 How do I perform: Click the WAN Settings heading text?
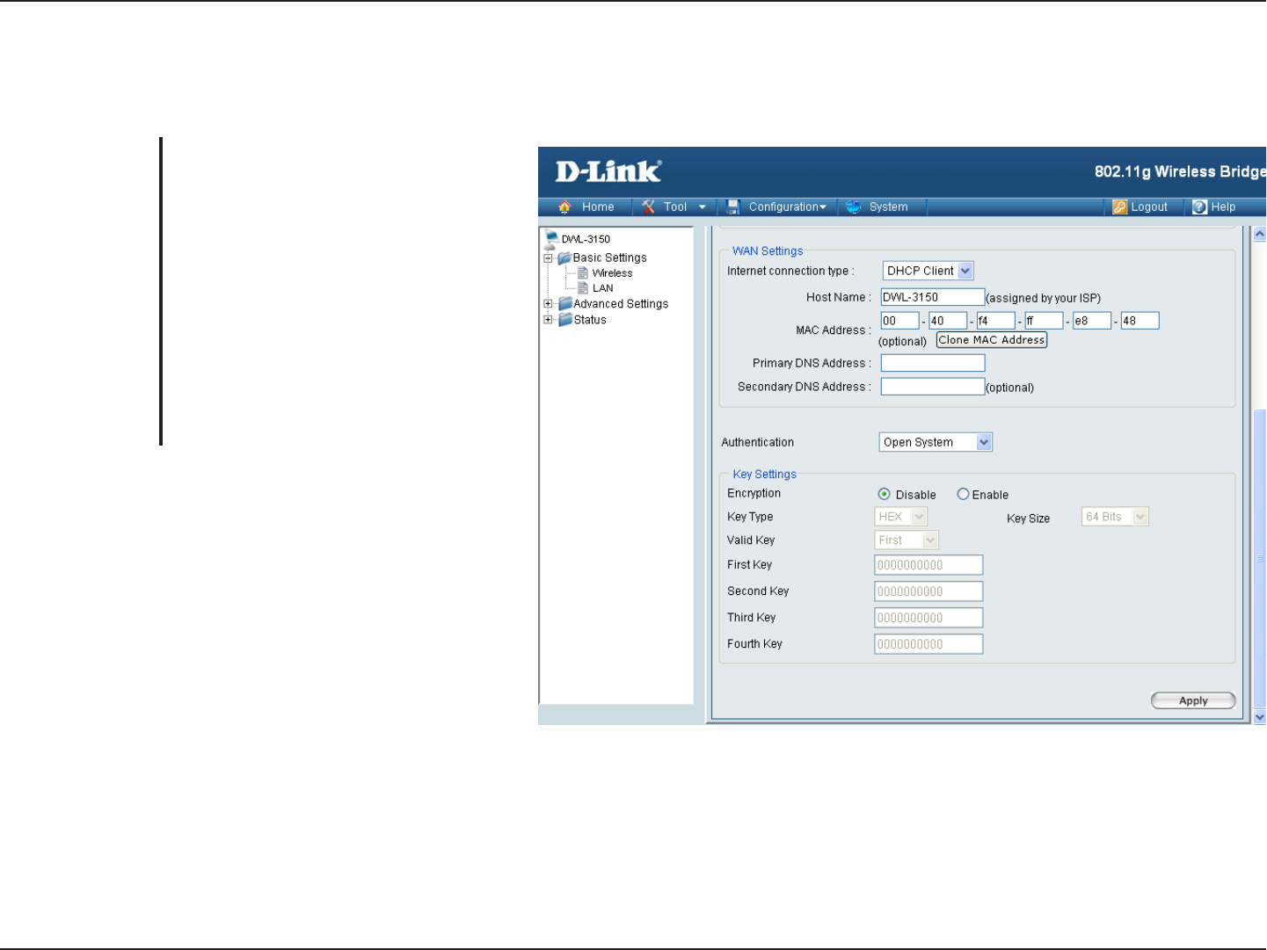click(768, 251)
